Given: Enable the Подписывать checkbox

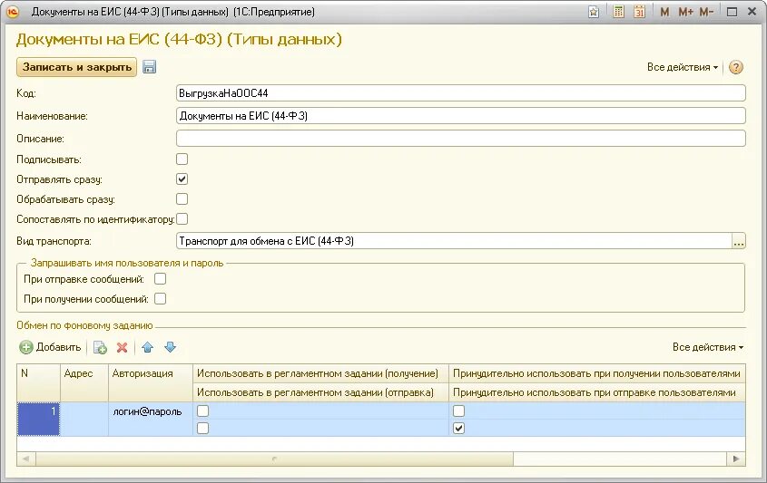Looking at the screenshot, I should pyautogui.click(x=182, y=159).
